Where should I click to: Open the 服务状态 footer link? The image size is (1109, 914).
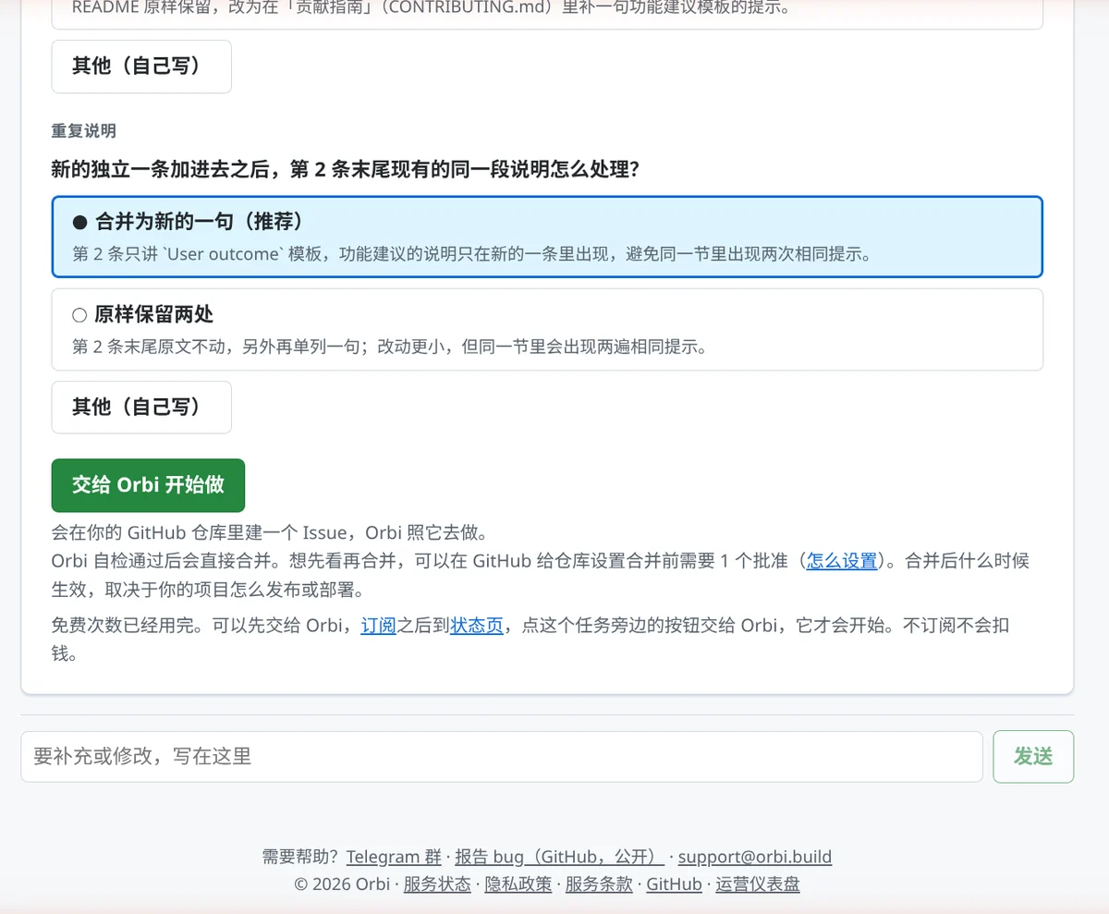click(x=437, y=884)
